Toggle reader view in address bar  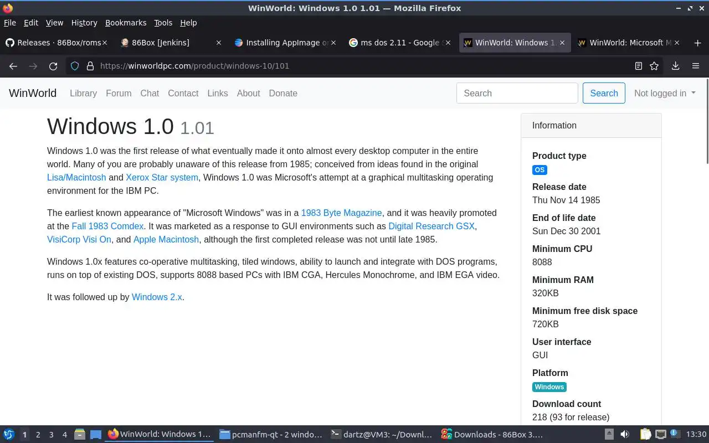(x=639, y=66)
